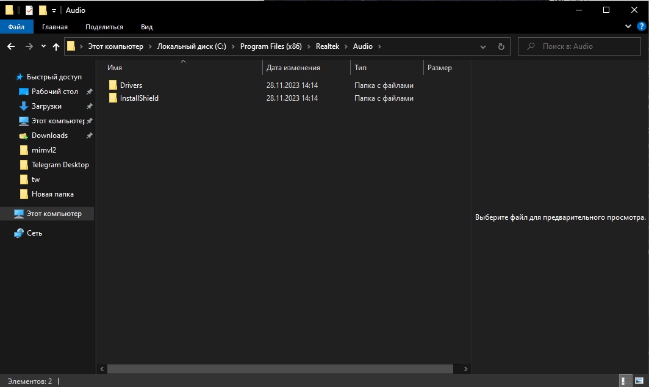This screenshot has width=649, height=387.
Task: Go up one folder level
Action: coord(56,46)
